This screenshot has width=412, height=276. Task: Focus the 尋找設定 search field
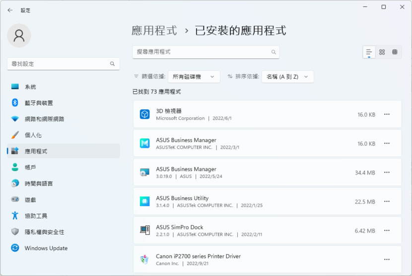(x=64, y=64)
